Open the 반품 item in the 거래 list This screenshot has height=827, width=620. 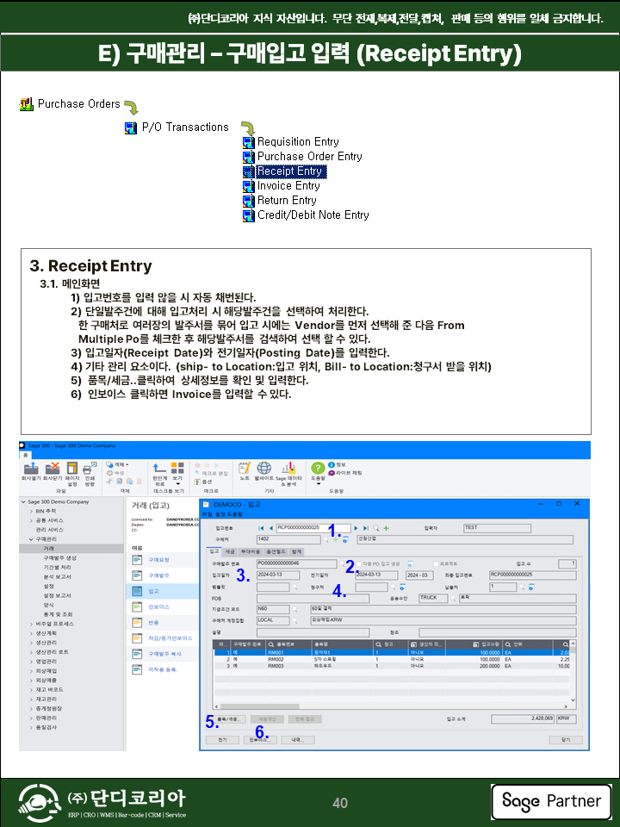[153, 623]
